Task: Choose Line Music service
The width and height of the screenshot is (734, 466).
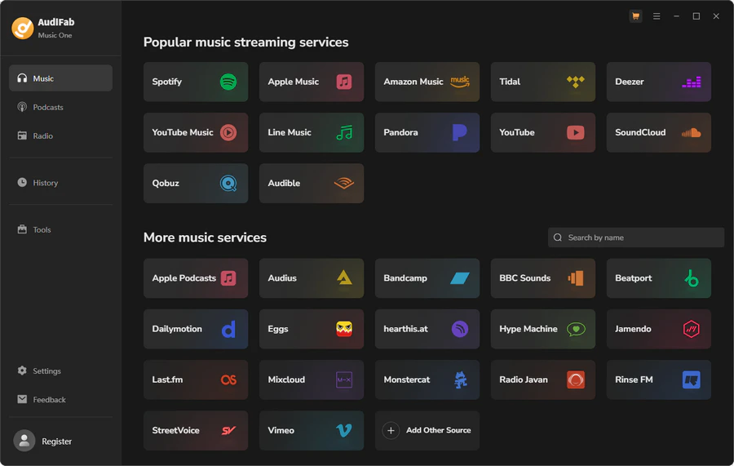Action: pyautogui.click(x=312, y=132)
